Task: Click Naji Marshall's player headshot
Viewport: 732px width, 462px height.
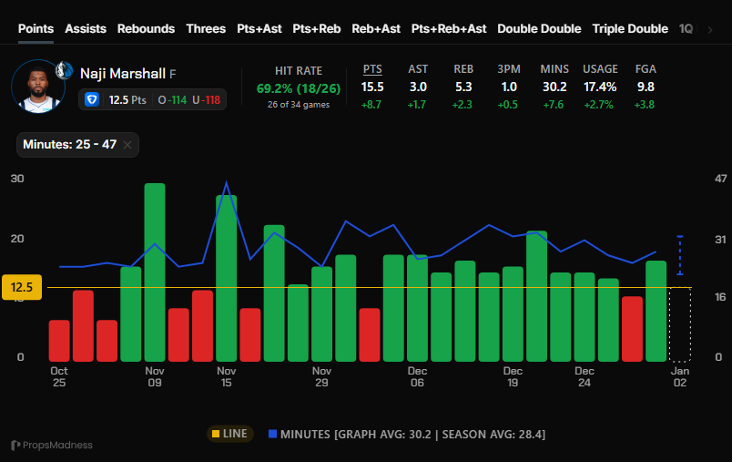Action: point(38,86)
